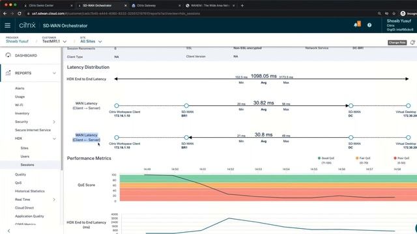Open the help question mark icon

tap(369, 25)
